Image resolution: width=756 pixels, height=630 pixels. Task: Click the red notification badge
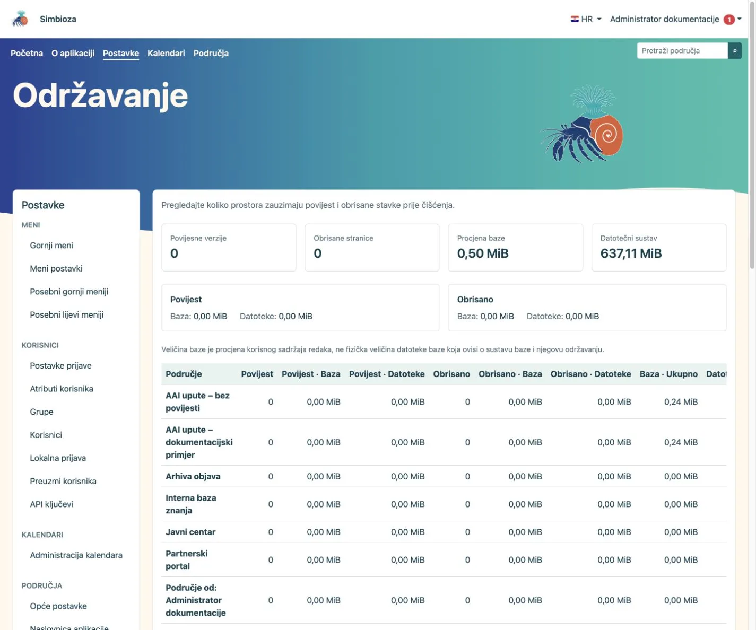click(729, 20)
